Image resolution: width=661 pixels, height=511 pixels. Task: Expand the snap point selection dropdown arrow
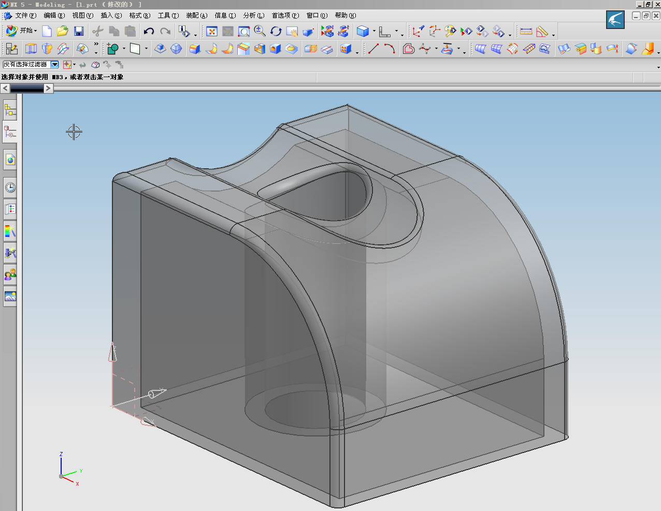74,65
